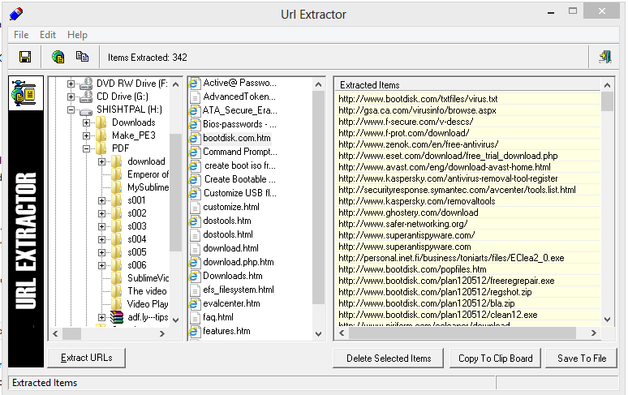Click the copy documents toolbar icon

pos(83,57)
